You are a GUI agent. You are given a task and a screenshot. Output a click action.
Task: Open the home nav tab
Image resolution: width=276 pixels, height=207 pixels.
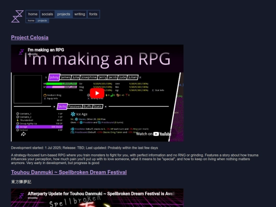click(x=33, y=14)
